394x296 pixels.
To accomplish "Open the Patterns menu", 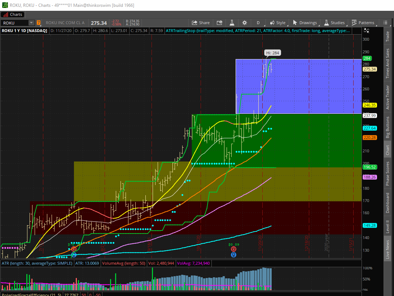I will point(363,23).
